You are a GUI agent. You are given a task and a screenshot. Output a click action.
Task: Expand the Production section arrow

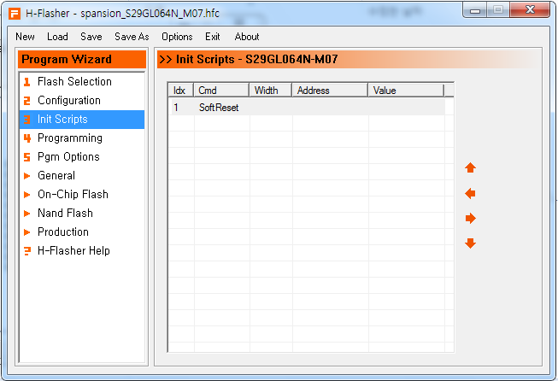tap(26, 232)
